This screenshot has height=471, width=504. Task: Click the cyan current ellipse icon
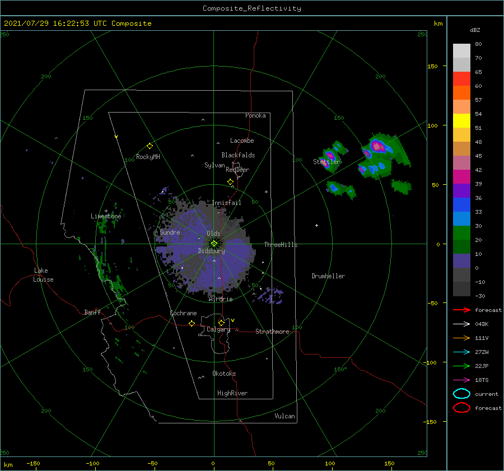point(461,394)
